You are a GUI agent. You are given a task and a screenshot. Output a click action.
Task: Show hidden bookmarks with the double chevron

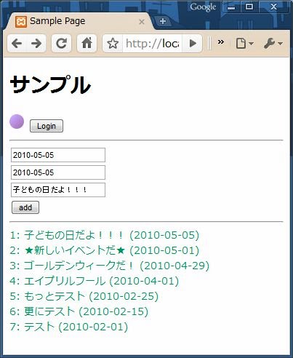coord(221,42)
